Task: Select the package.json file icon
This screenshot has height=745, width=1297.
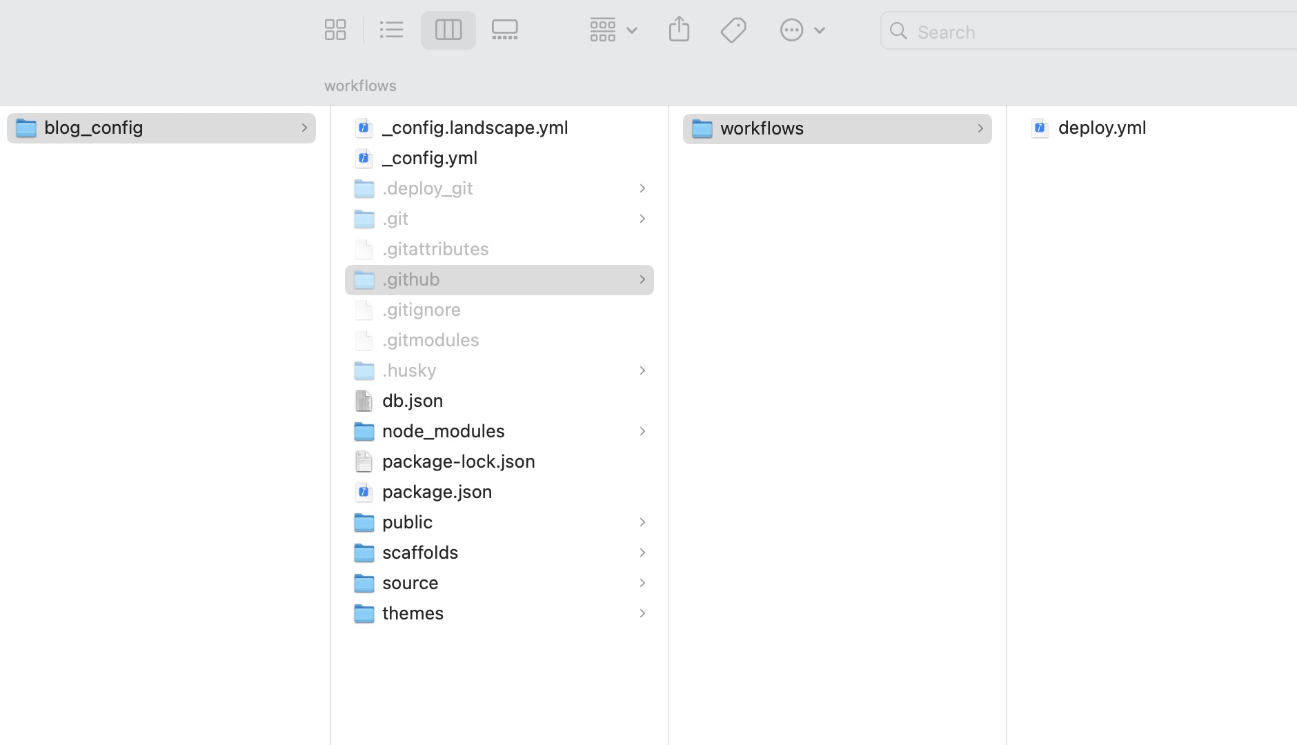Action: coord(364,492)
